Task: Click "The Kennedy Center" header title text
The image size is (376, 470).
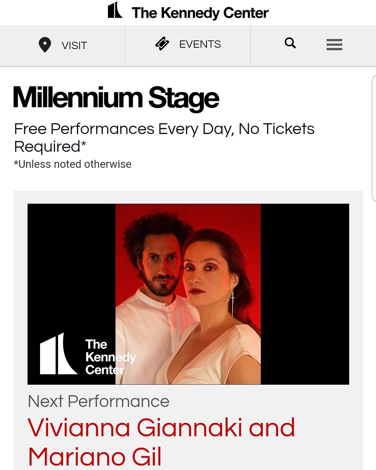Action: click(x=200, y=13)
